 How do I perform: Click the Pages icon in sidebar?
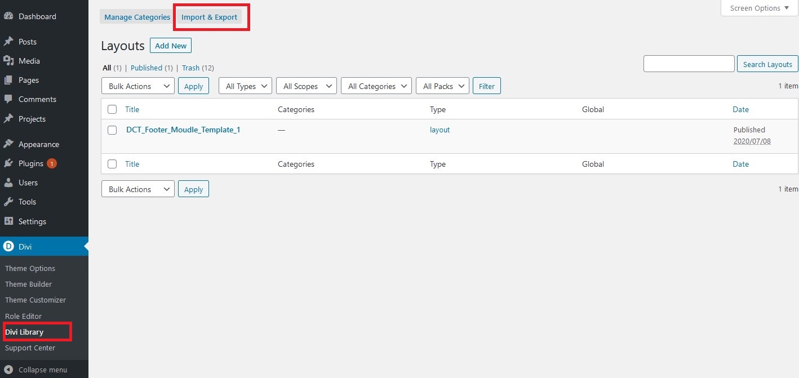coord(8,80)
